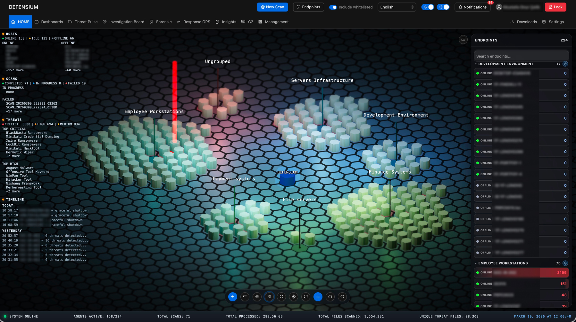Expand '+17 more' failed scans
Viewport: 576px width, 322px height.
[14, 112]
